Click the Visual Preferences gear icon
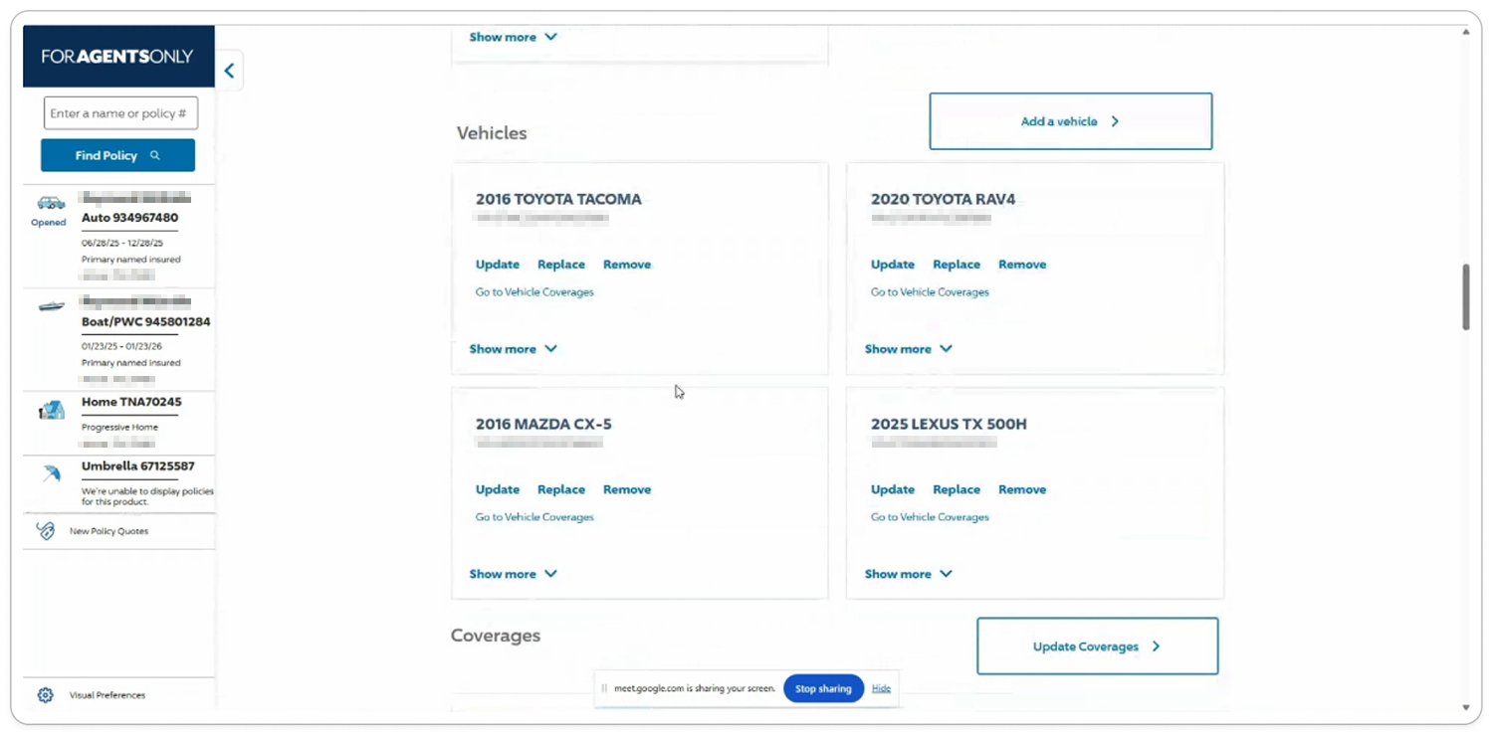 click(46, 695)
